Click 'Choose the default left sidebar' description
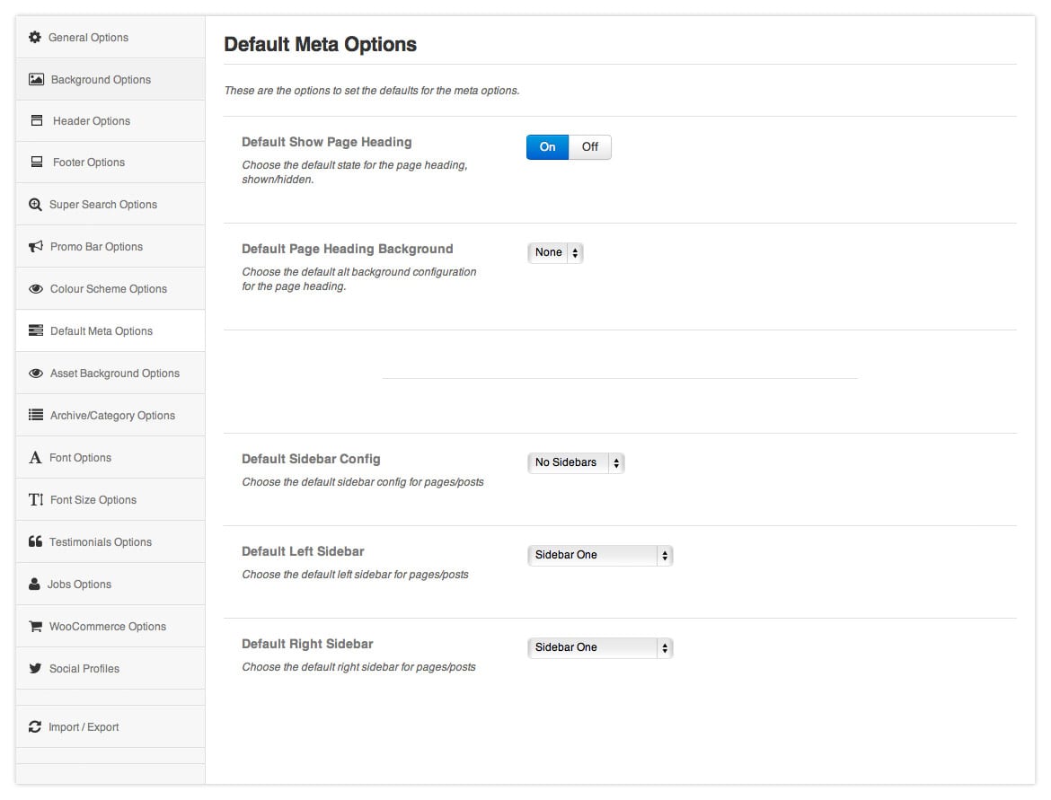1051x800 pixels. (x=355, y=575)
